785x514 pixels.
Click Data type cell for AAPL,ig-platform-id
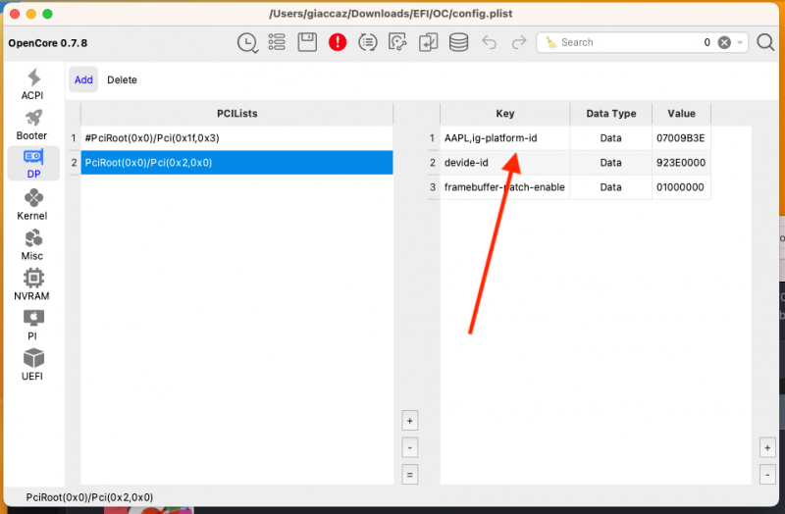610,138
